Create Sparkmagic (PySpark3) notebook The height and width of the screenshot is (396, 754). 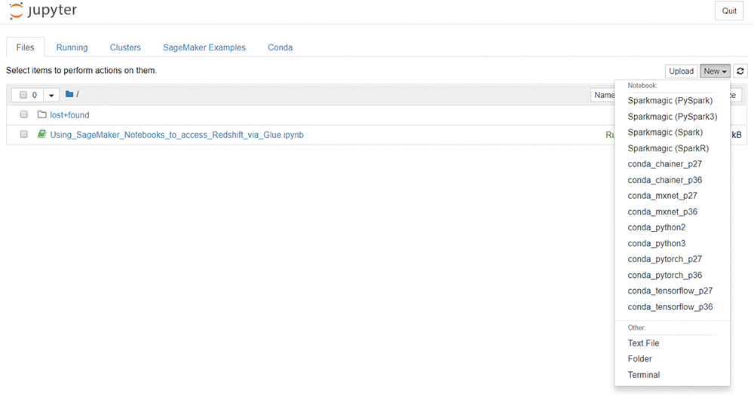pyautogui.click(x=672, y=117)
